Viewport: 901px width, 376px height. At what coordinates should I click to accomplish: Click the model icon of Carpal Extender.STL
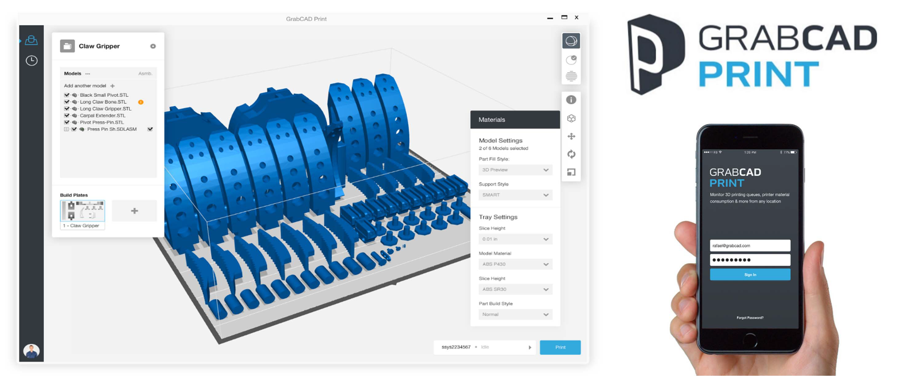tap(74, 115)
